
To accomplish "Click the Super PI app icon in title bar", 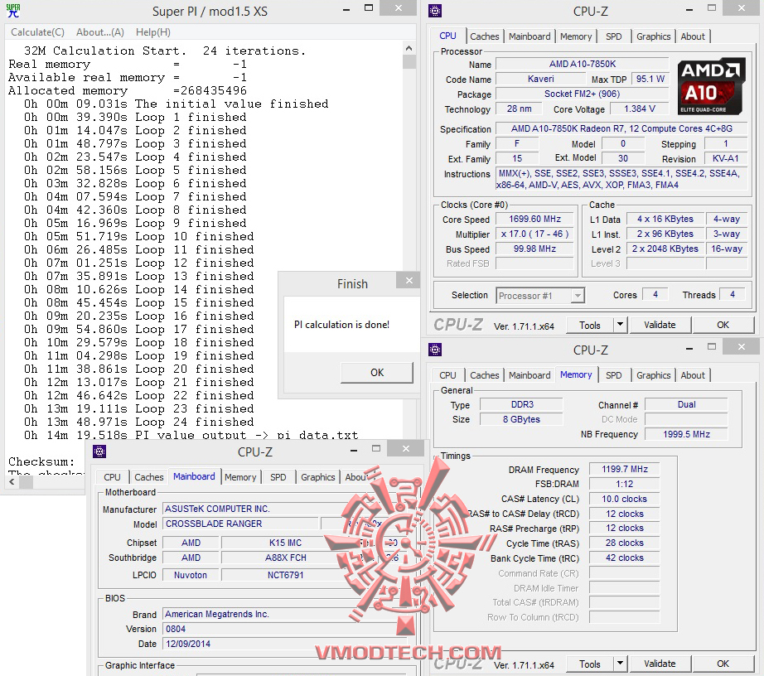I will point(13,11).
